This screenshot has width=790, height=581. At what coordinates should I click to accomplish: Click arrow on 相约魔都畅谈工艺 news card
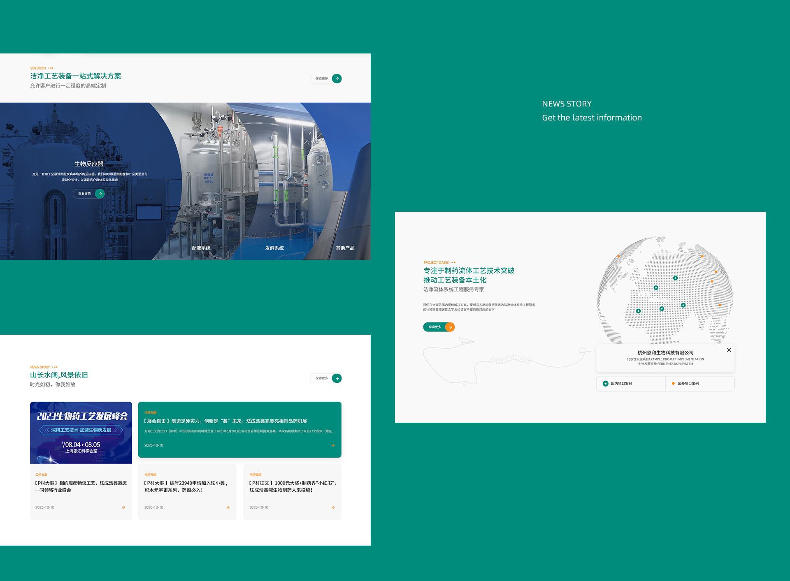[123, 507]
